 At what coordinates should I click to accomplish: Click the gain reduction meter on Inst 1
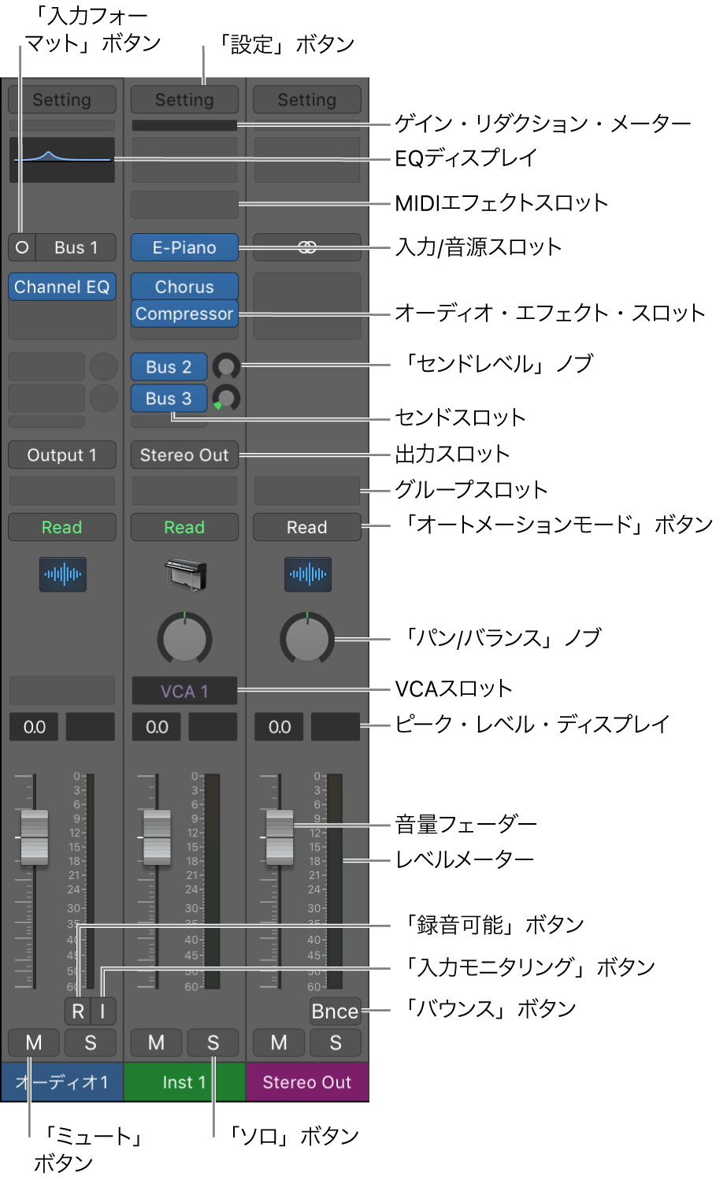point(184,125)
